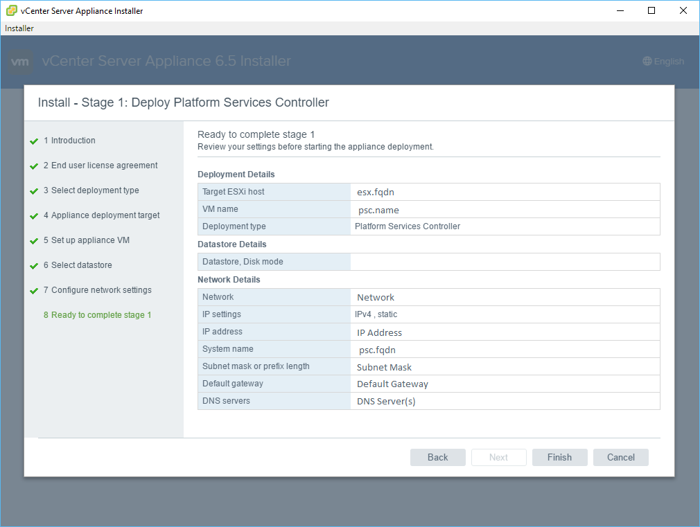Click the checkmark next to Configure network settings
This screenshot has height=527, width=700.
coord(34,291)
